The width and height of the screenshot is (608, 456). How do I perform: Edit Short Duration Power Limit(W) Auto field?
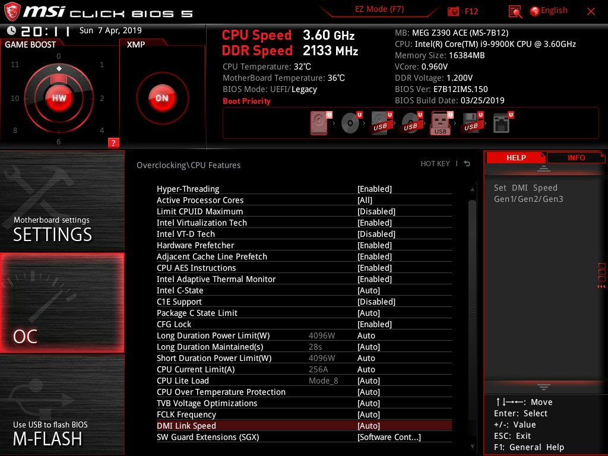[x=366, y=358]
